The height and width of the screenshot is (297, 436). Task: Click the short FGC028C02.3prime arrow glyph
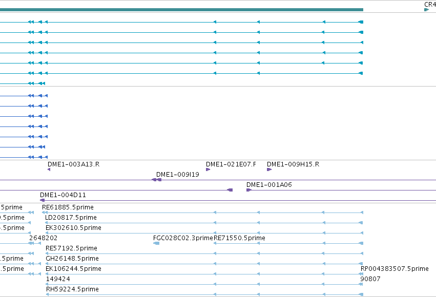tap(156, 243)
